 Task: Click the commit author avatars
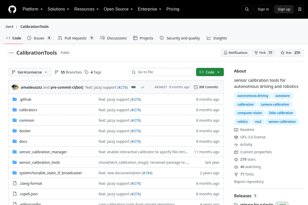click(15, 87)
